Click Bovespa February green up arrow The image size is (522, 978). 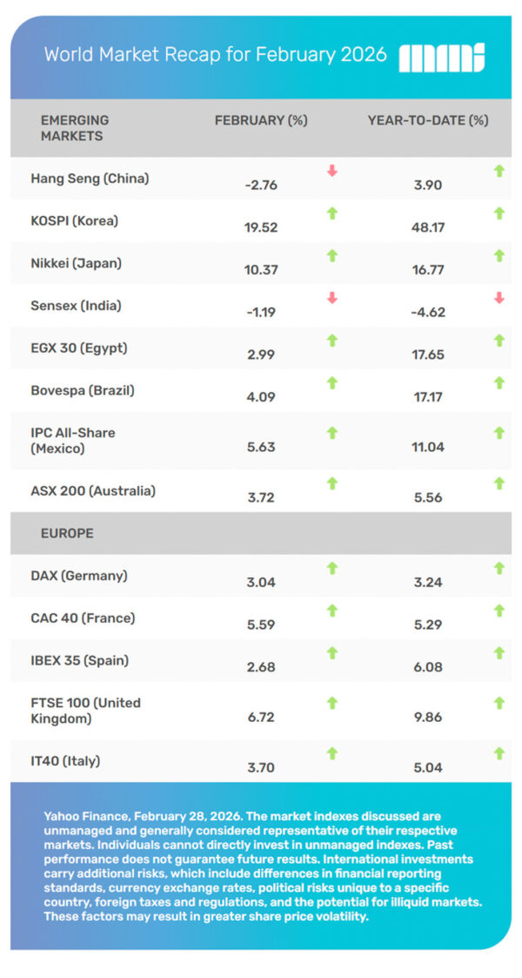331,382
